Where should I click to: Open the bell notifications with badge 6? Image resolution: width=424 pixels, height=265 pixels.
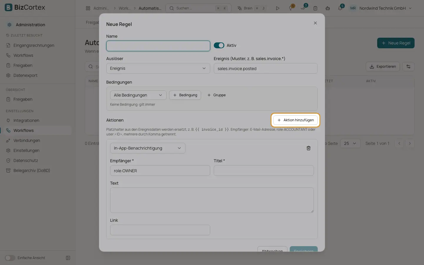(340, 8)
